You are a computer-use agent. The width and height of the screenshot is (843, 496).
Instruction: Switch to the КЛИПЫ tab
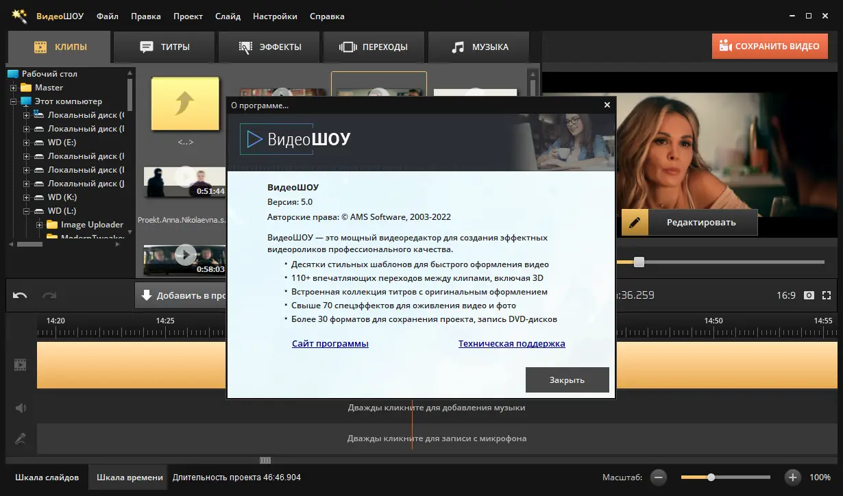(58, 47)
